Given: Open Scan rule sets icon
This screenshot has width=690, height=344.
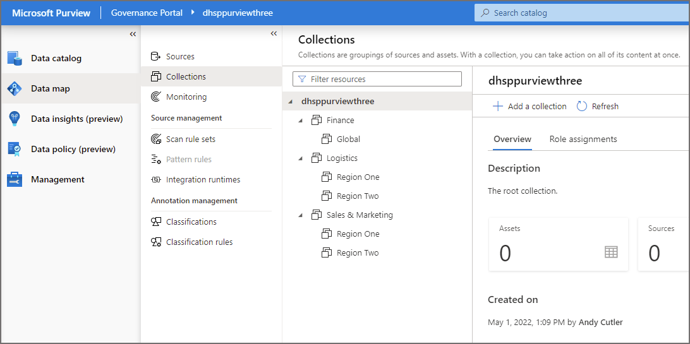Looking at the screenshot, I should [x=156, y=139].
